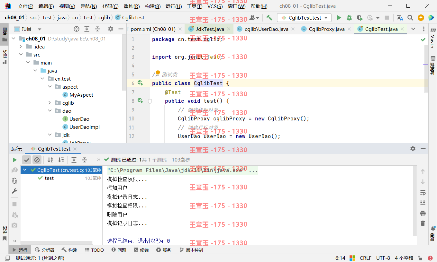Open the 重构(R) menu
437x262 pixels.
tap(132, 6)
